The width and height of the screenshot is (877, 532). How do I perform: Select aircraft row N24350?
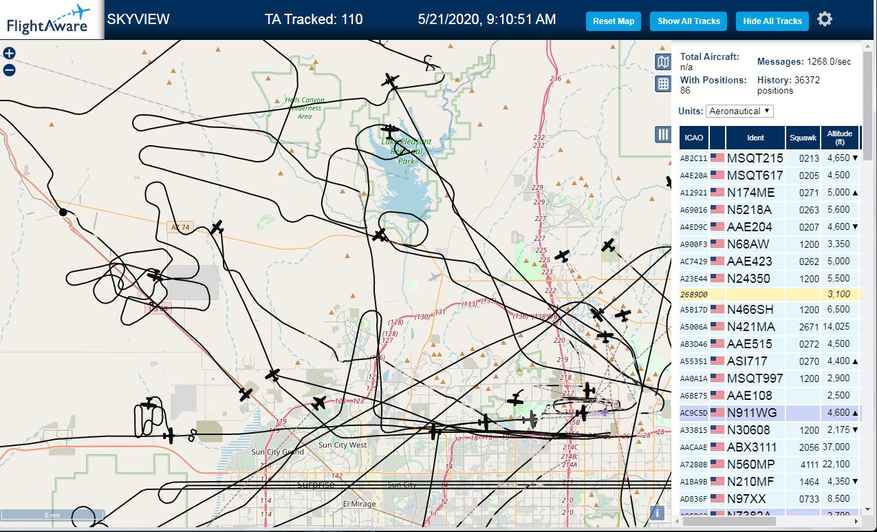pyautogui.click(x=769, y=279)
